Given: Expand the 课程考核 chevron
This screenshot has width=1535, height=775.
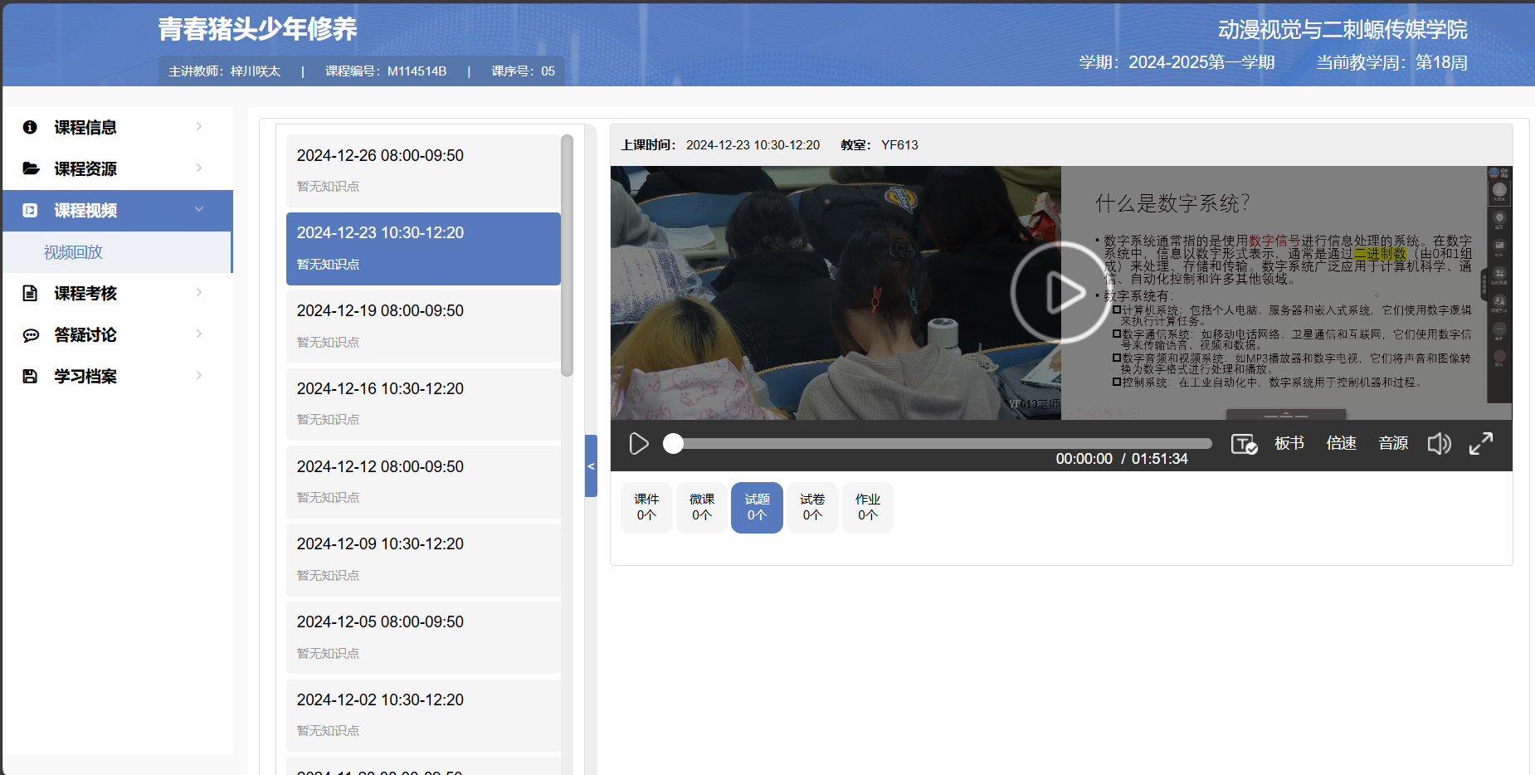Looking at the screenshot, I should 199,292.
